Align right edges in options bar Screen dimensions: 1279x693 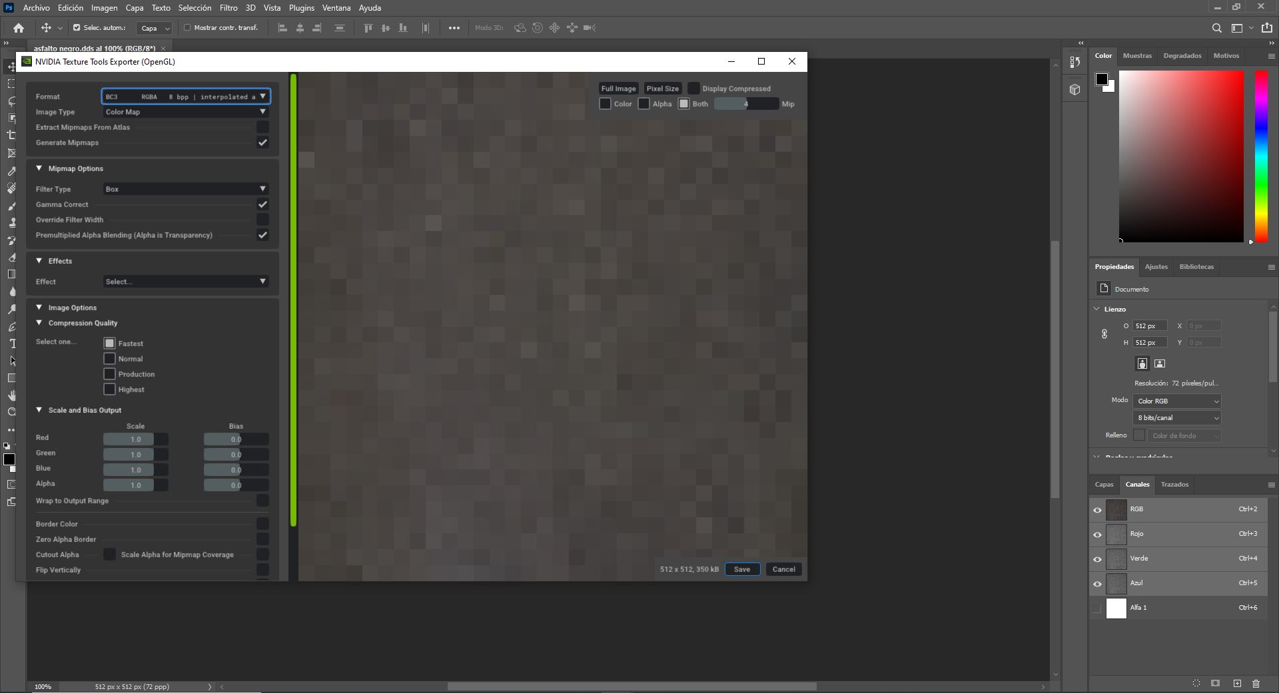[x=317, y=28]
